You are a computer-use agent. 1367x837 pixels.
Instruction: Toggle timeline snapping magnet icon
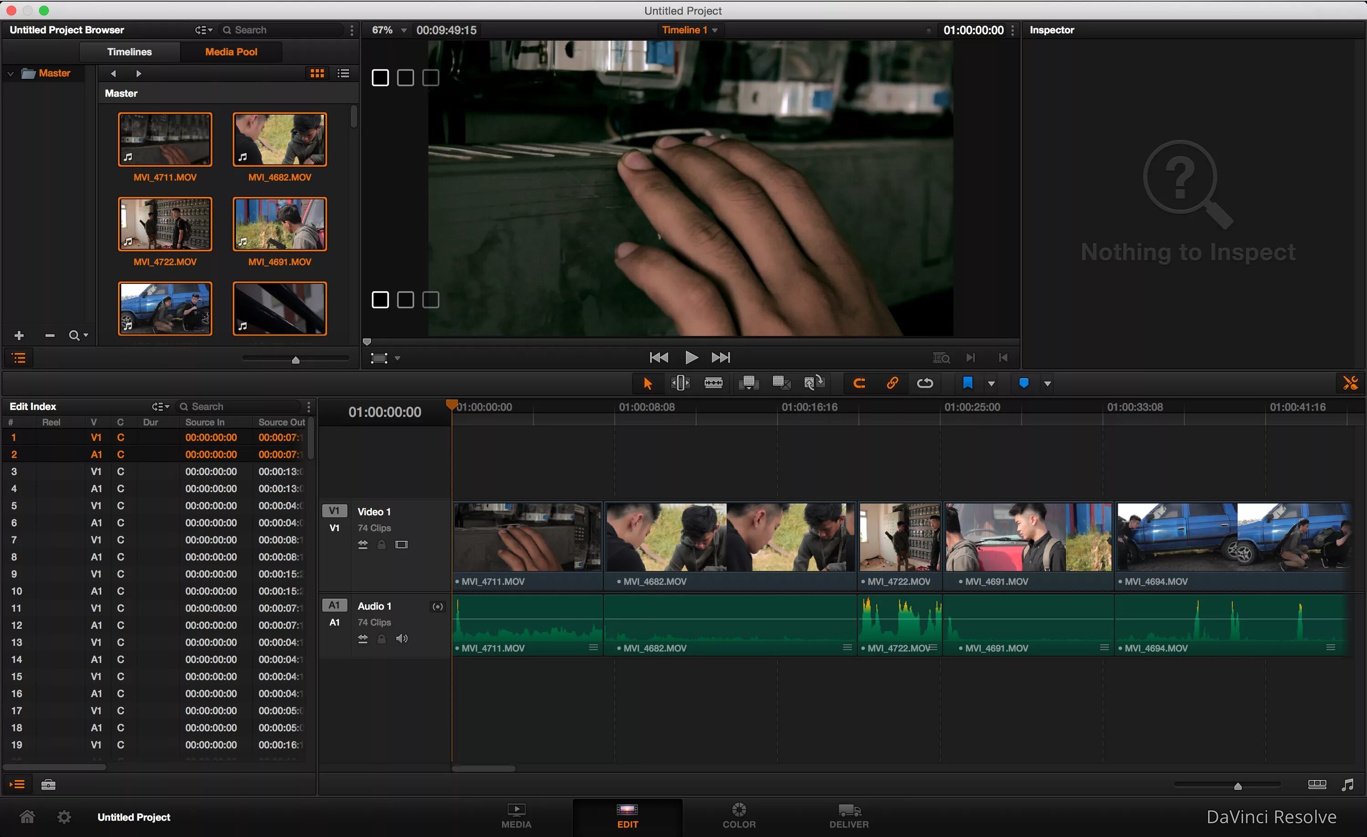859,383
